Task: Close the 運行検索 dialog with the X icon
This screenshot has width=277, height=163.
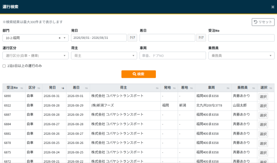Action: 273,7
